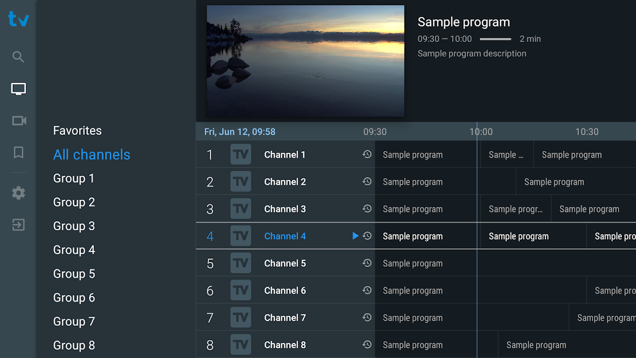This screenshot has height=358, width=636.
Task: Open Group 8 at list bottom
Action: pyautogui.click(x=74, y=345)
